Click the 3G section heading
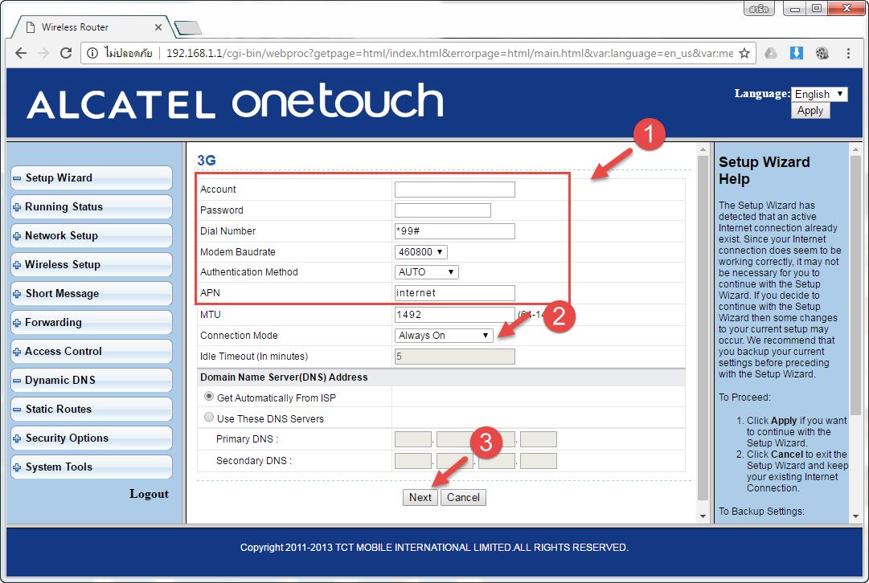Viewport: 869px width, 583px height. (x=206, y=161)
